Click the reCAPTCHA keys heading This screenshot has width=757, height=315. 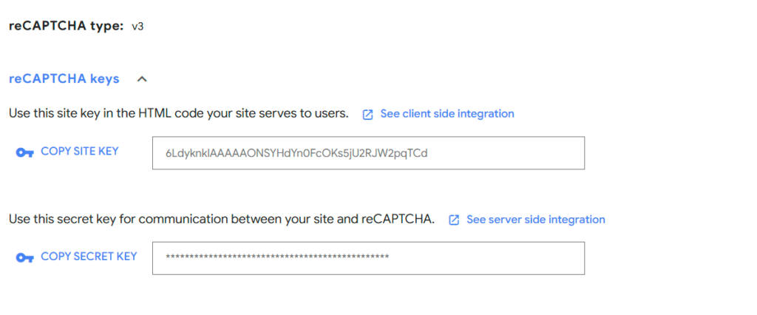64,78
